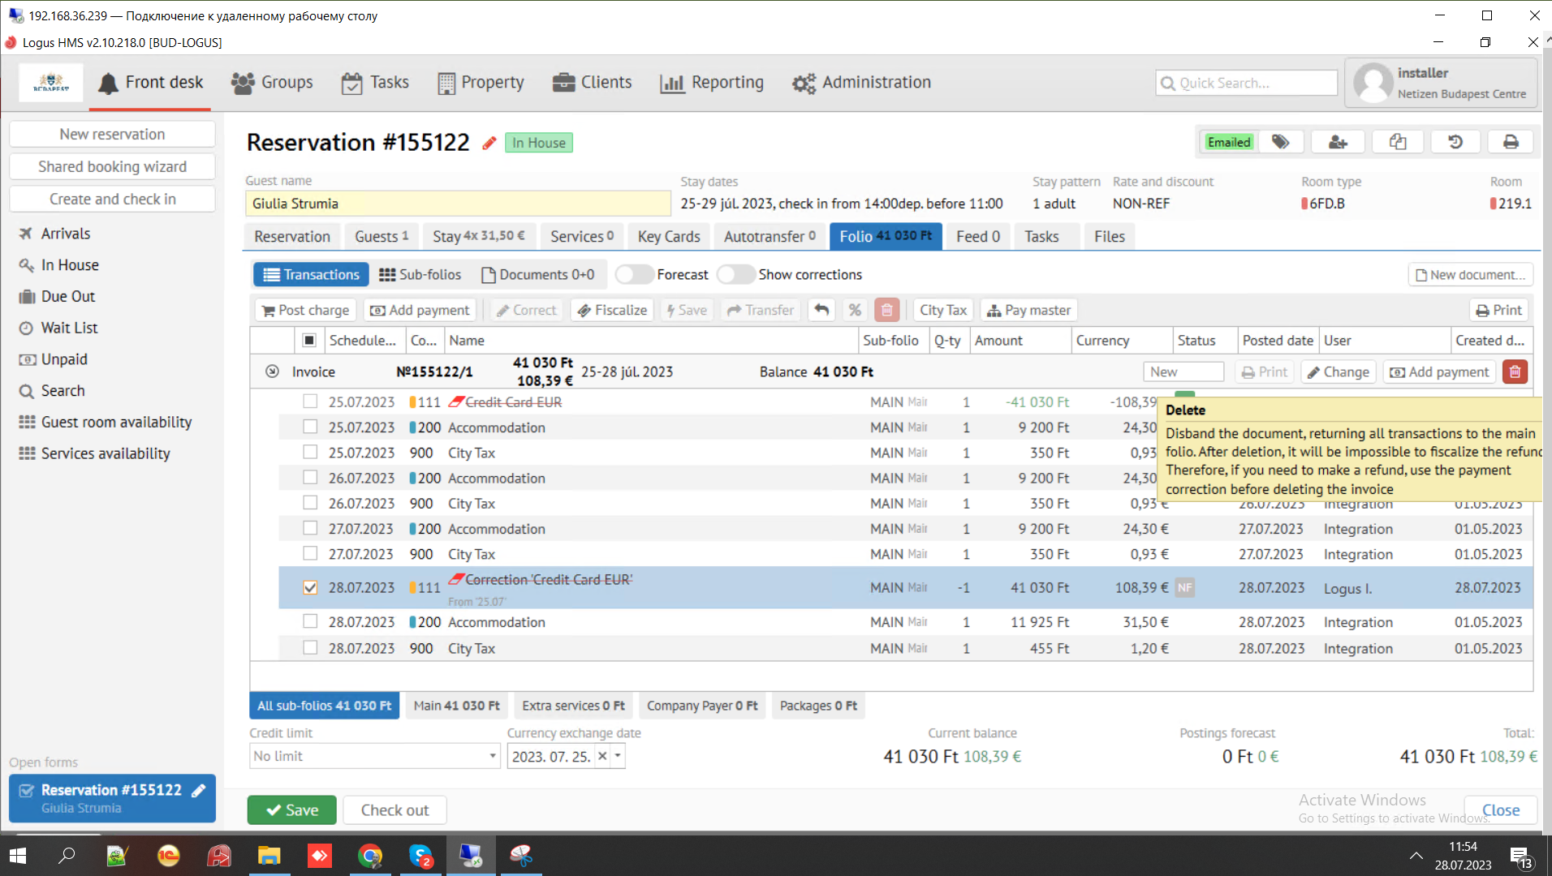Select the Extra services sub-folio filter

(x=573, y=706)
